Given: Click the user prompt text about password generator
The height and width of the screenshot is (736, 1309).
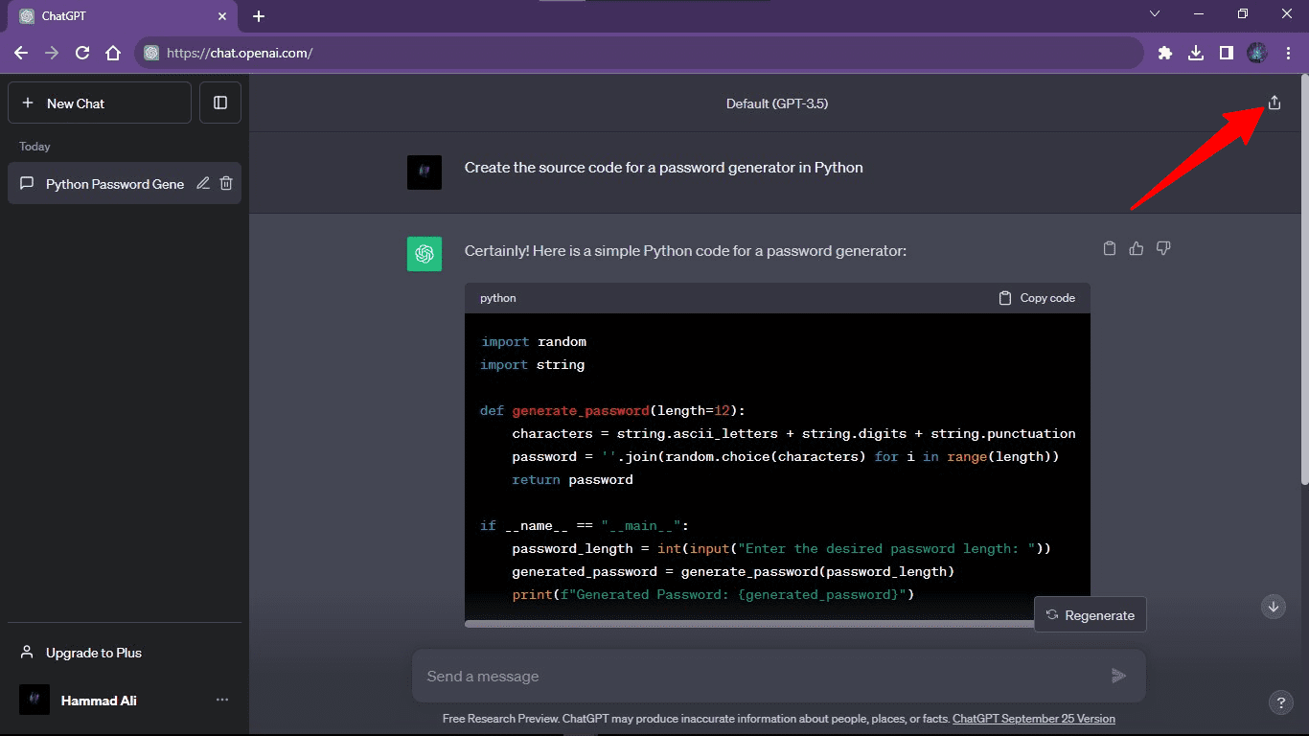Looking at the screenshot, I should 664,168.
